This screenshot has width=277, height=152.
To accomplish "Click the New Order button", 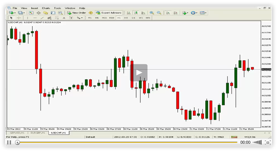I will pyautogui.click(x=76, y=13).
